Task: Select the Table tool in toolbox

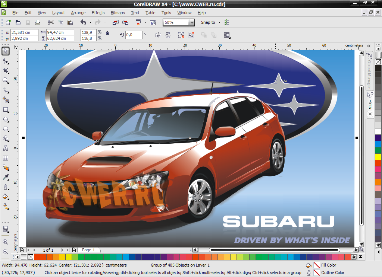Action: [x=6, y=158]
